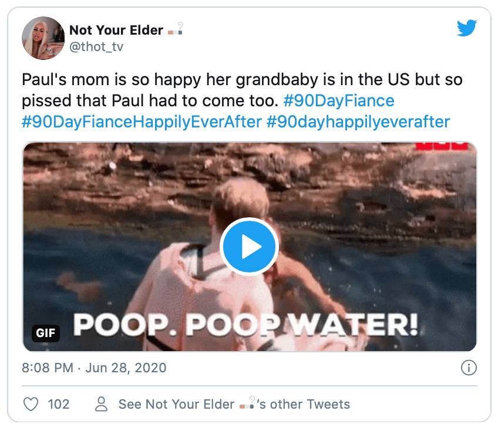The image size is (498, 431).
Task: Like the tweet with the heart icon
Action: [x=30, y=404]
